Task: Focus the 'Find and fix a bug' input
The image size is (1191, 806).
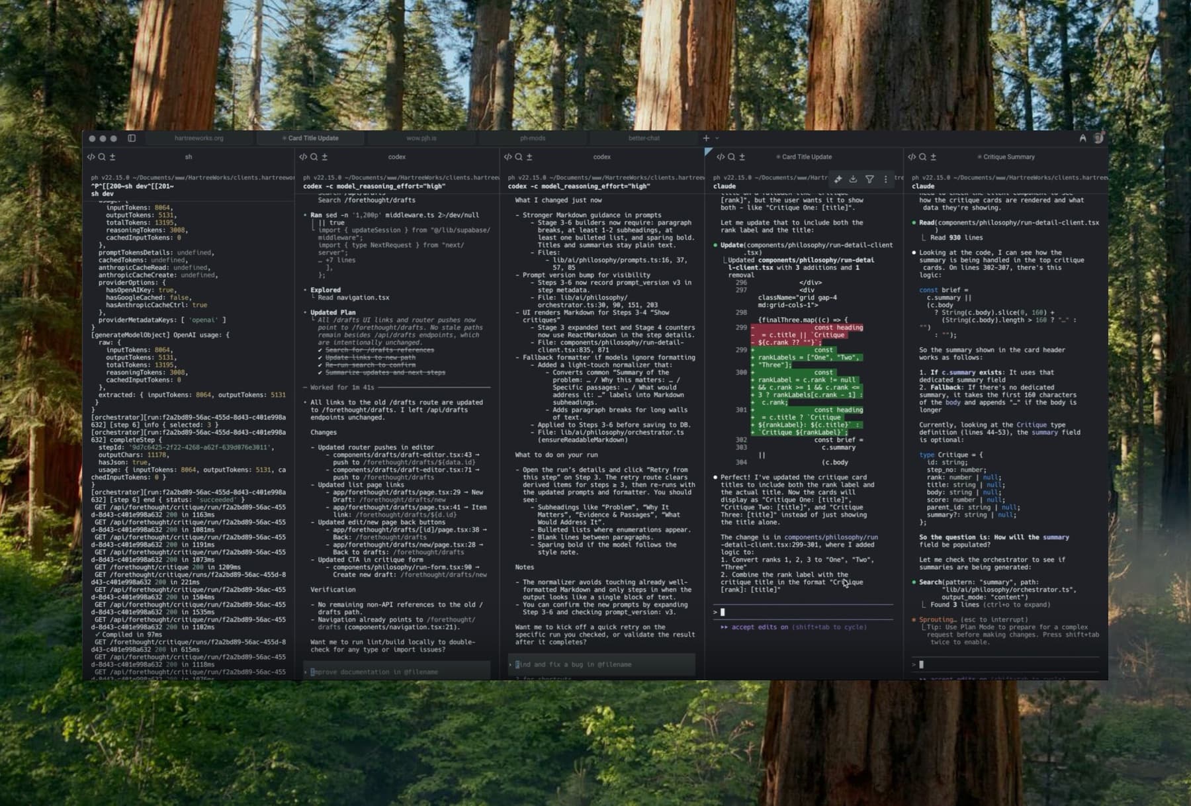Action: tap(602, 664)
